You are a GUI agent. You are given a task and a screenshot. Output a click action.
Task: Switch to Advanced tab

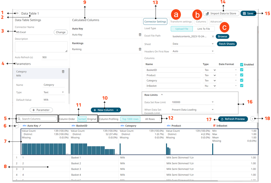click(x=216, y=22)
